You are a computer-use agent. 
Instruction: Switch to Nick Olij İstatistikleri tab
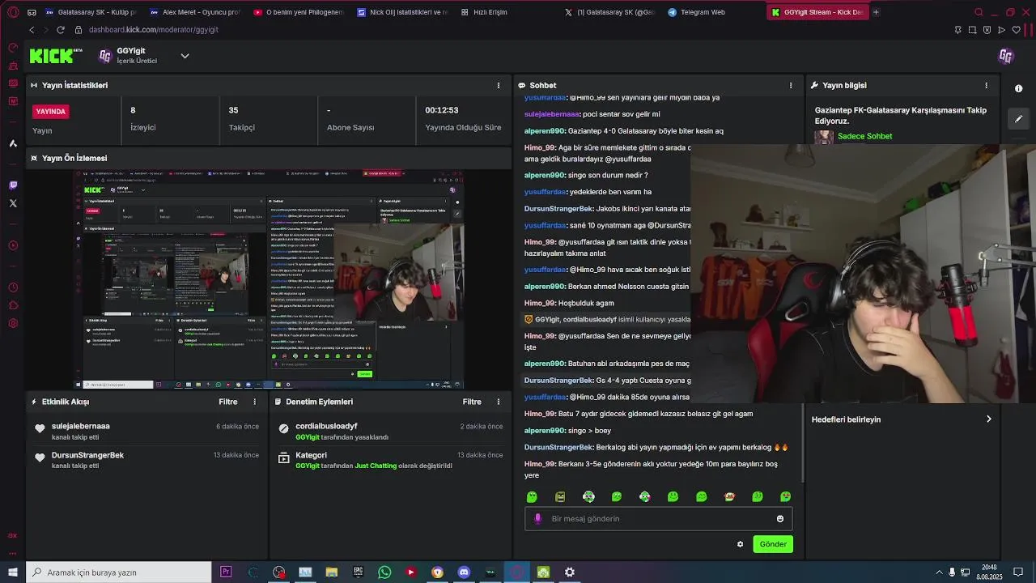(402, 12)
